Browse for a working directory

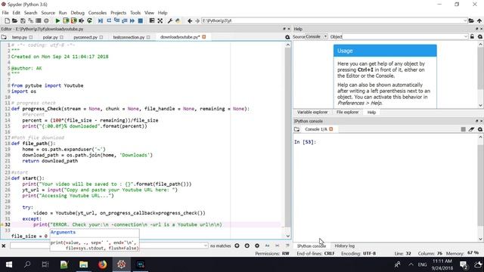coord(471,20)
